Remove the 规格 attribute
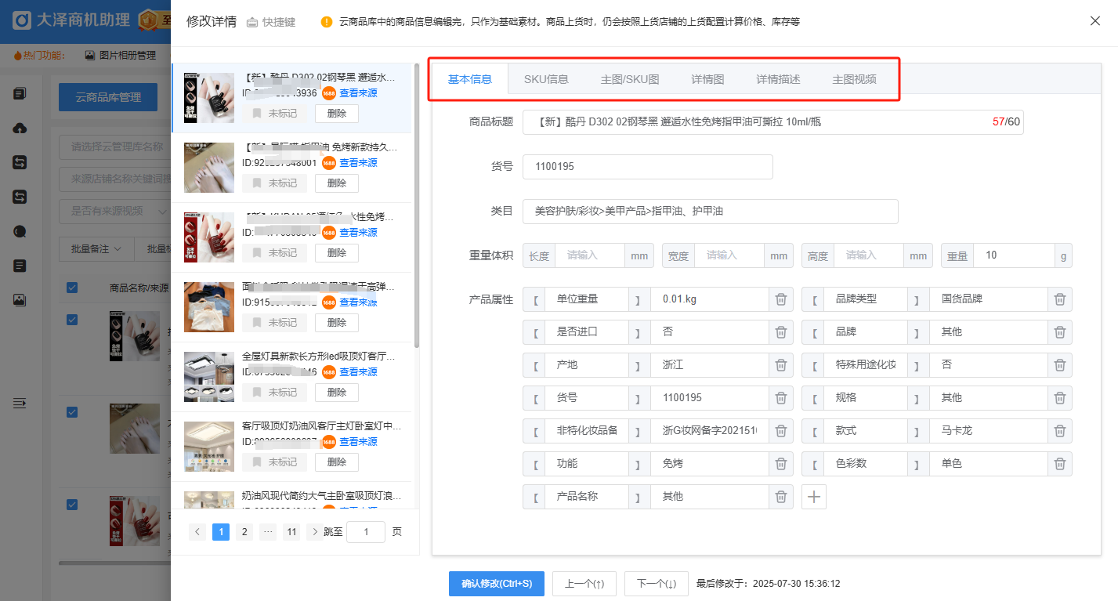The image size is (1118, 601). point(1060,398)
